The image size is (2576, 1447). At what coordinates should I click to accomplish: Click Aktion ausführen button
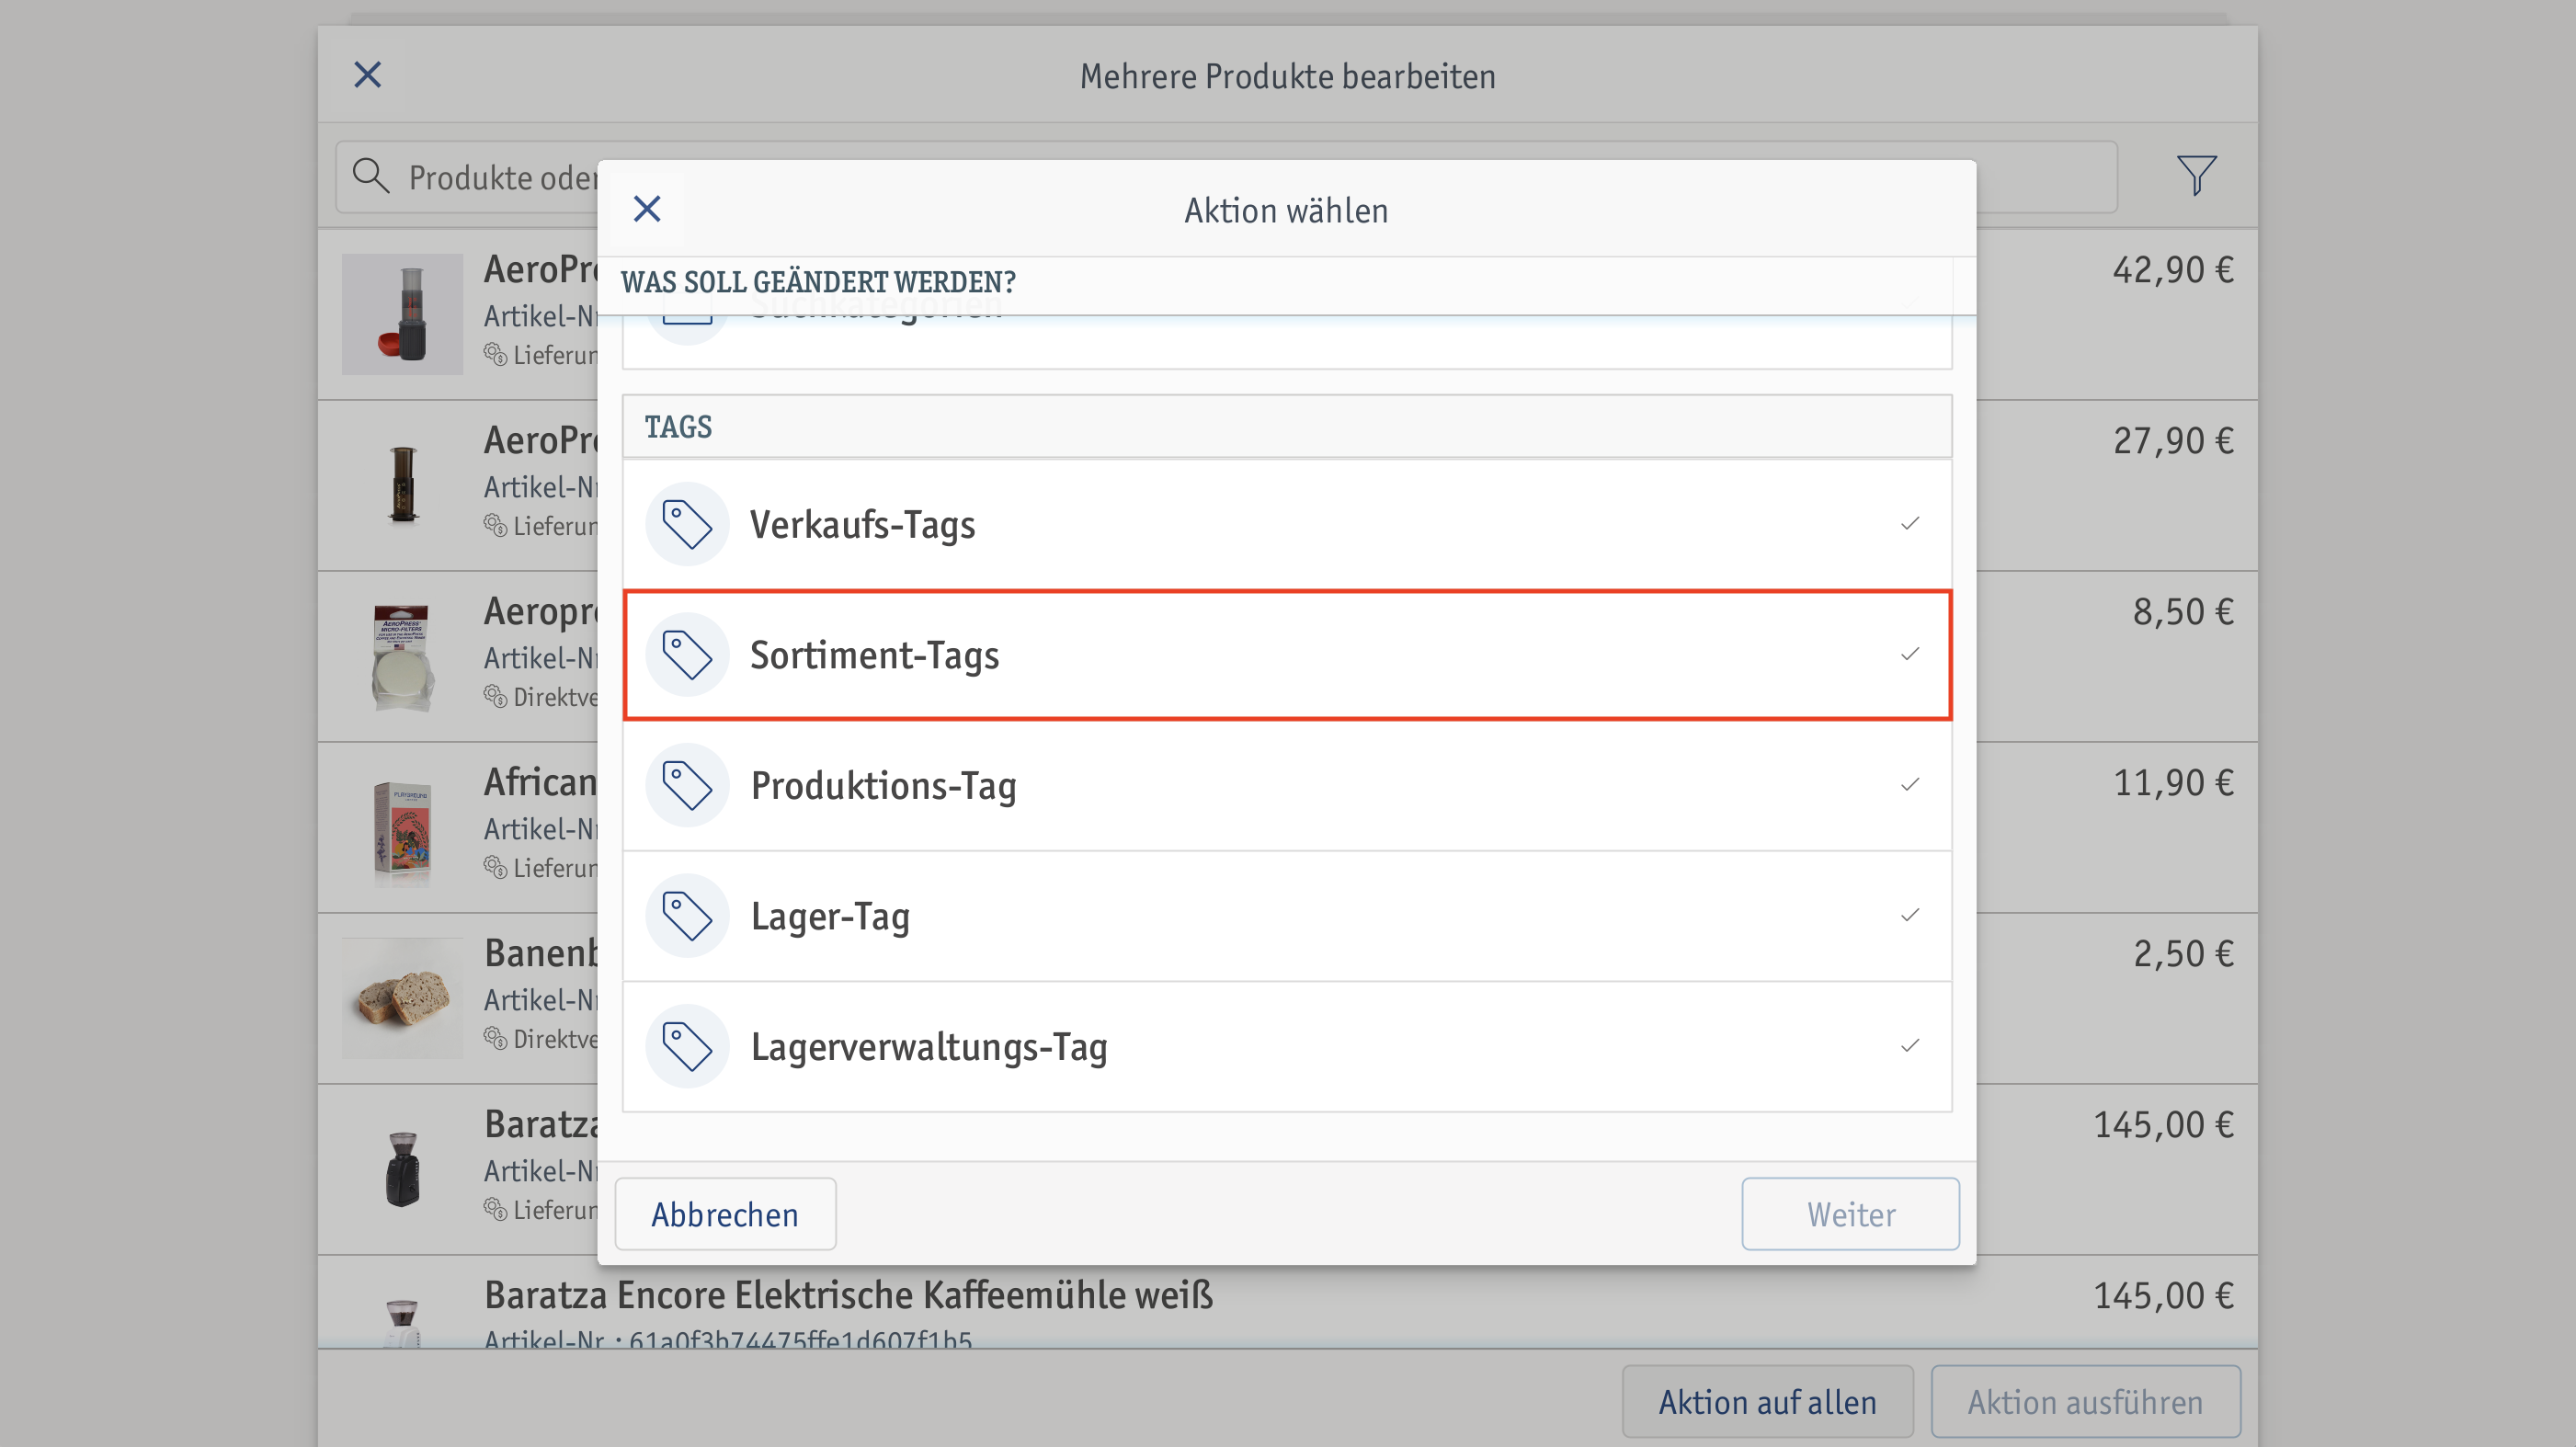pyautogui.click(x=2085, y=1402)
